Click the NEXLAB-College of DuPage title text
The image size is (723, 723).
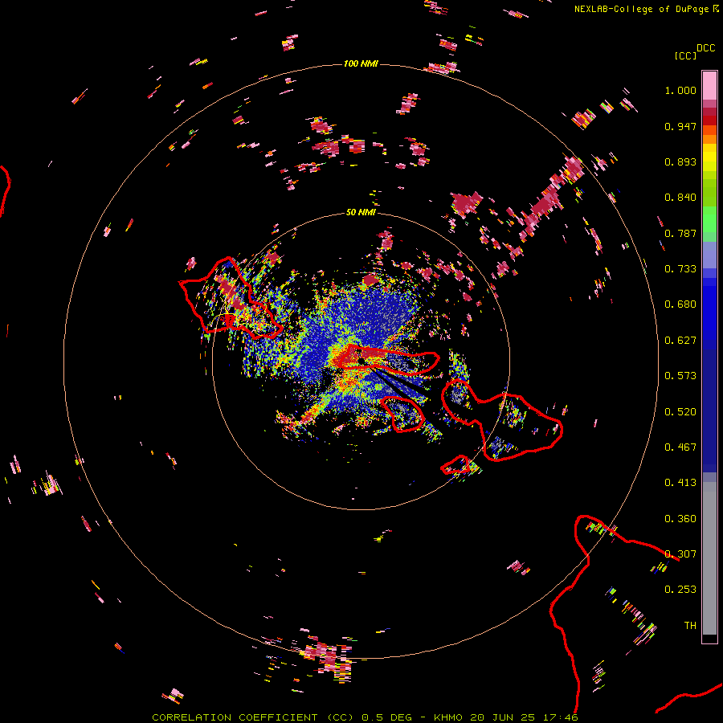pyautogui.click(x=641, y=9)
